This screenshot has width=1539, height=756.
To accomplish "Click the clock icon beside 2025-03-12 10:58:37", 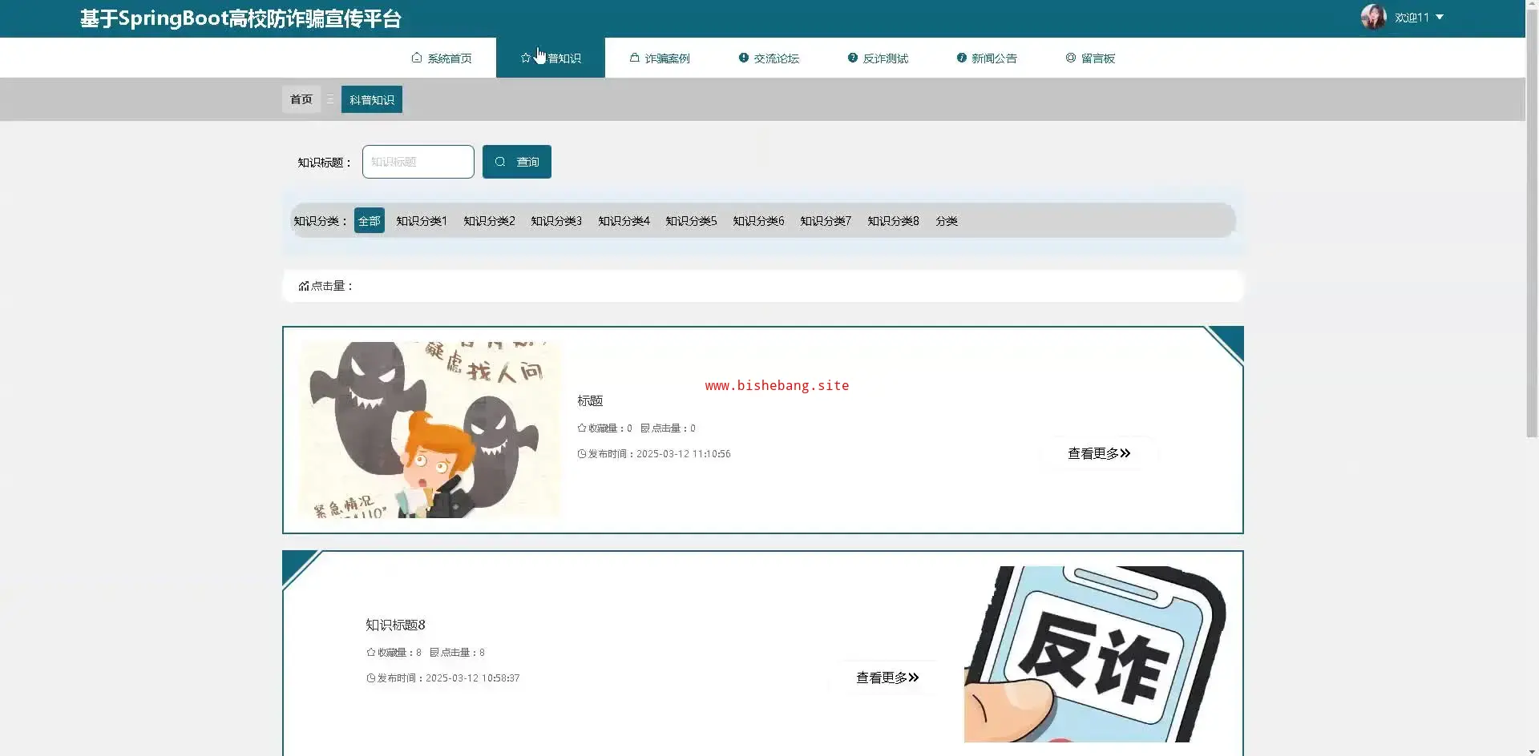I will click(371, 678).
